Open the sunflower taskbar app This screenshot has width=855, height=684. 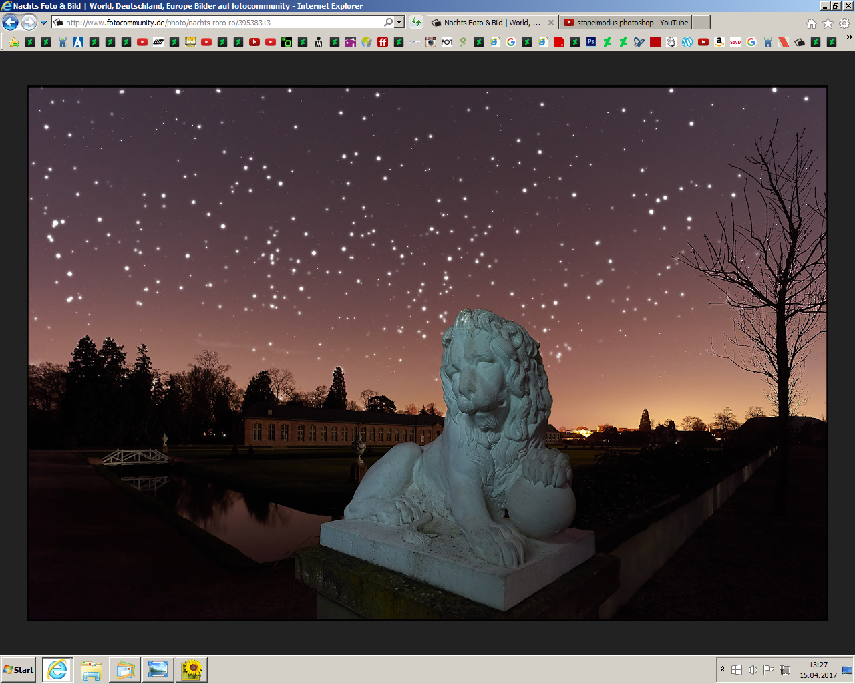(x=192, y=669)
